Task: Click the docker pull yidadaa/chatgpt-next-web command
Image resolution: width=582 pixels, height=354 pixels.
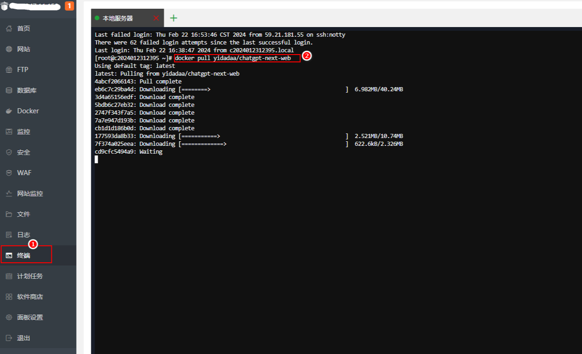Action: [x=233, y=58]
